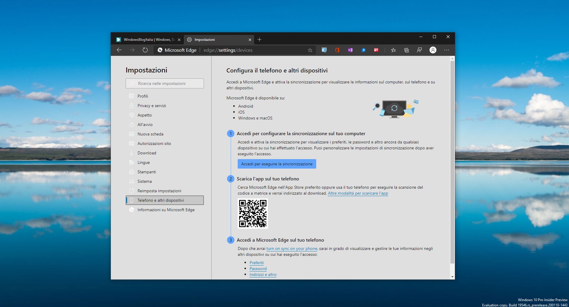Open Privacy e servizi settings

[x=165, y=106]
